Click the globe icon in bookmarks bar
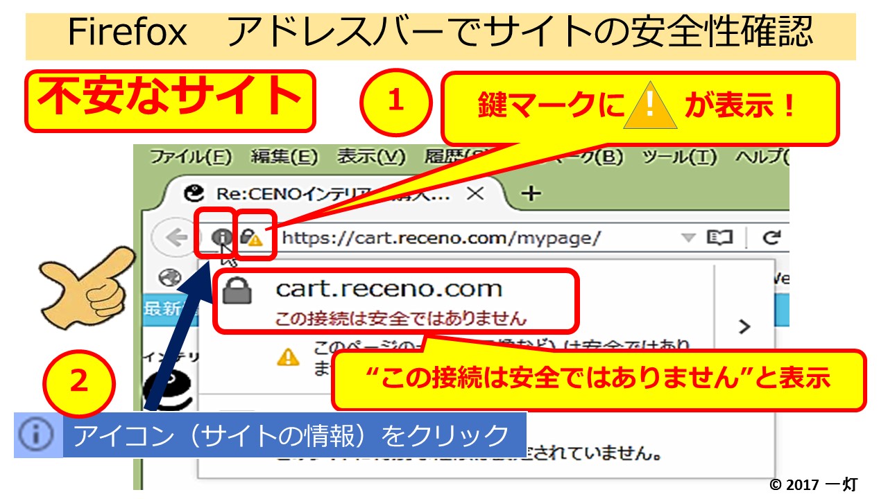 pyautogui.click(x=169, y=278)
